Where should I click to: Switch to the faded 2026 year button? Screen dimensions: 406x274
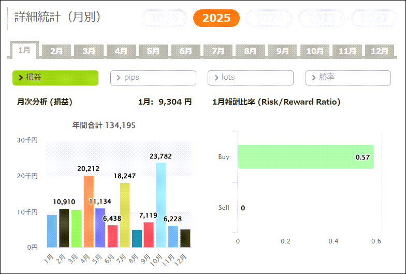pyautogui.click(x=164, y=18)
